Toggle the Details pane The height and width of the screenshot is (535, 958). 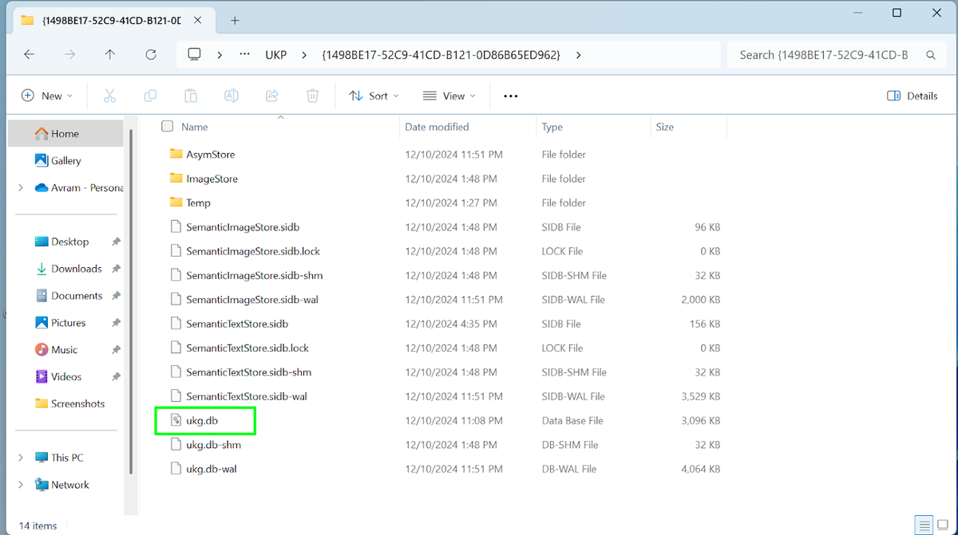click(x=912, y=96)
